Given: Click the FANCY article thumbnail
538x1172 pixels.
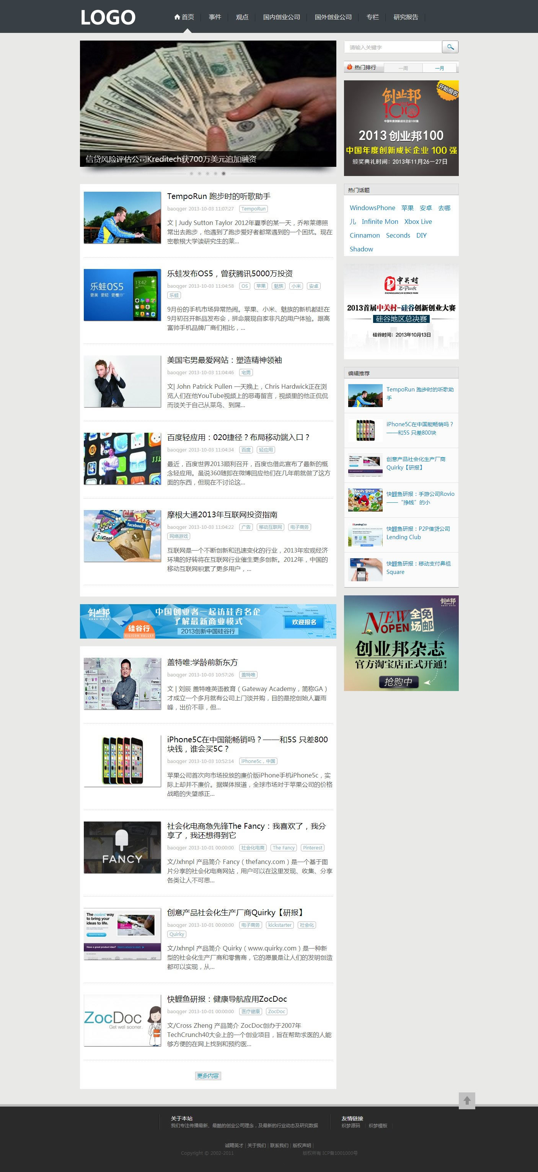Looking at the screenshot, I should click(x=122, y=847).
